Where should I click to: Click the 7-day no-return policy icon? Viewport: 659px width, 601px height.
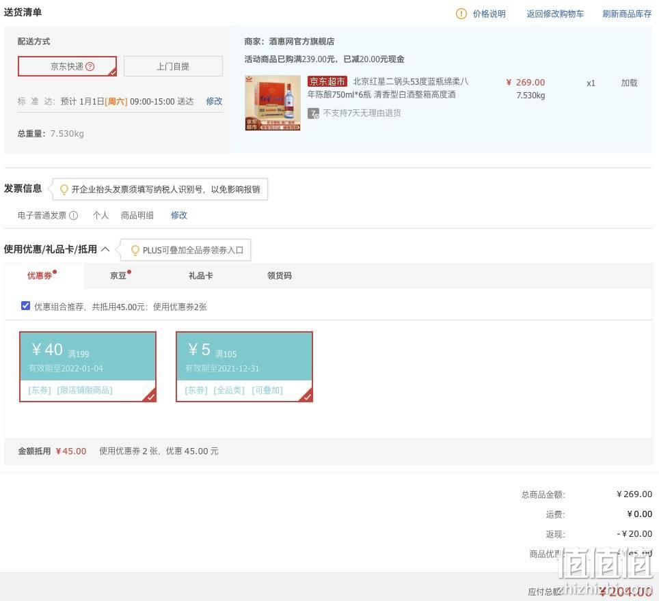coord(313,113)
